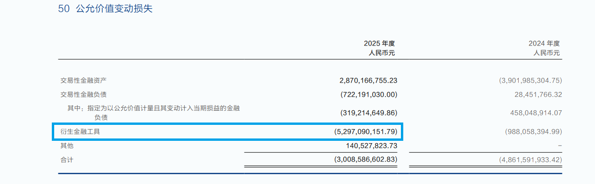
Task: Select the value (5,297,090,151.79)
Action: tap(366, 132)
